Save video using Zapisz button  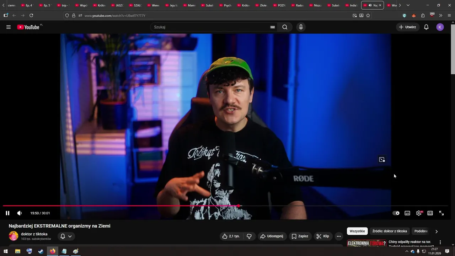pyautogui.click(x=300, y=236)
